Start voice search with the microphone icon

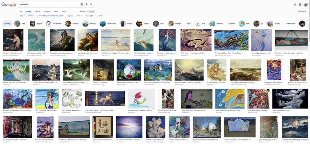click(x=87, y=4)
